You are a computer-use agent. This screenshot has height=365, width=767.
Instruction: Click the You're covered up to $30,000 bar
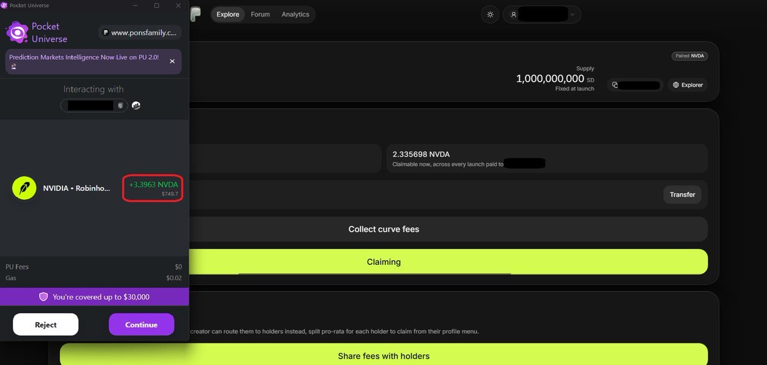tap(95, 297)
